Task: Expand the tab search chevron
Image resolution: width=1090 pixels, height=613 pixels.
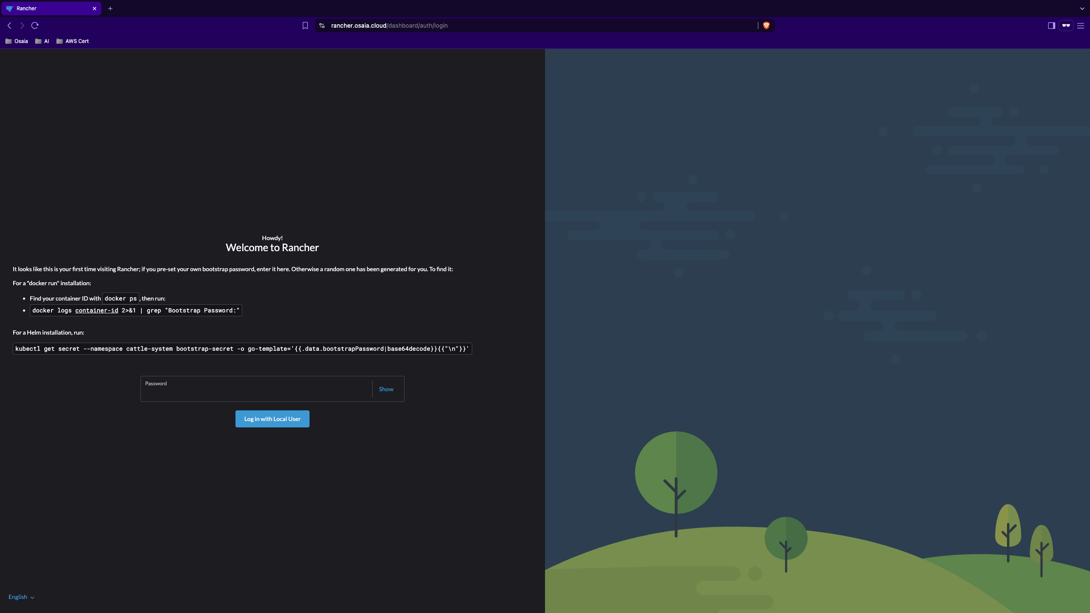Action: (1082, 9)
